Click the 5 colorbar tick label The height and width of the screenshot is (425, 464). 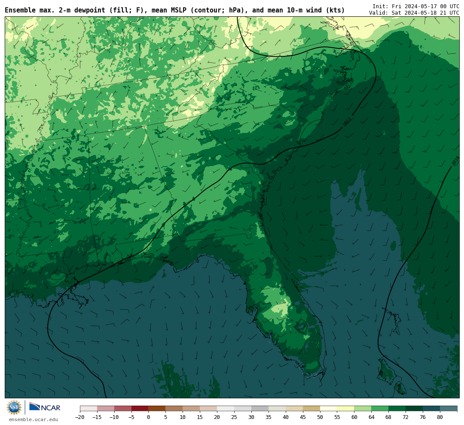tap(166, 417)
